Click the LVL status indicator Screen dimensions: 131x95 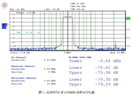pyautogui.click(x=128, y=29)
